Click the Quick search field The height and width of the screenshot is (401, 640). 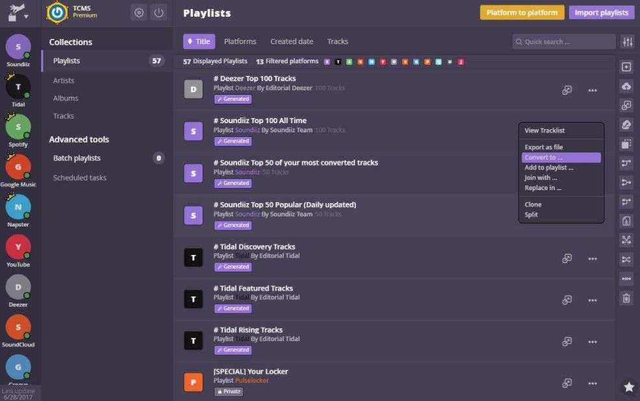pyautogui.click(x=563, y=42)
